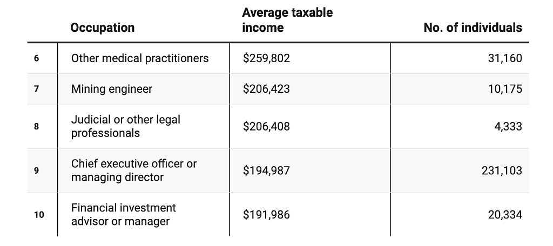Select the Other medical practitioners cell
This screenshot has height=246, width=553.
[140, 58]
